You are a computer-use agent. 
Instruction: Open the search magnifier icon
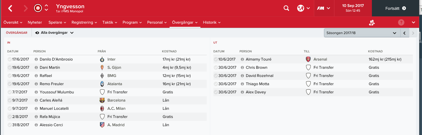click(x=286, y=8)
